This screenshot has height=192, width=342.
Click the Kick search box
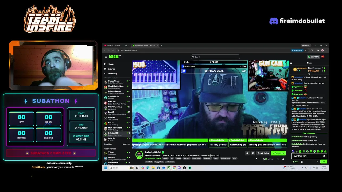click(x=215, y=57)
